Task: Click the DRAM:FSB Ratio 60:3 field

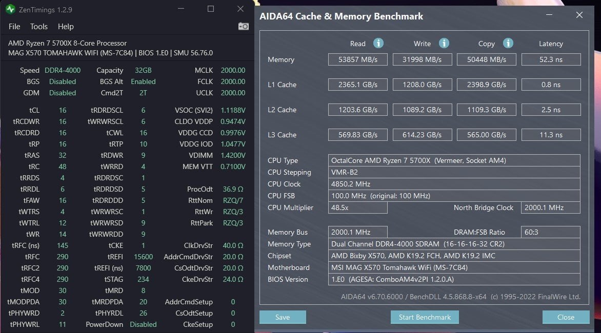Action: point(550,232)
